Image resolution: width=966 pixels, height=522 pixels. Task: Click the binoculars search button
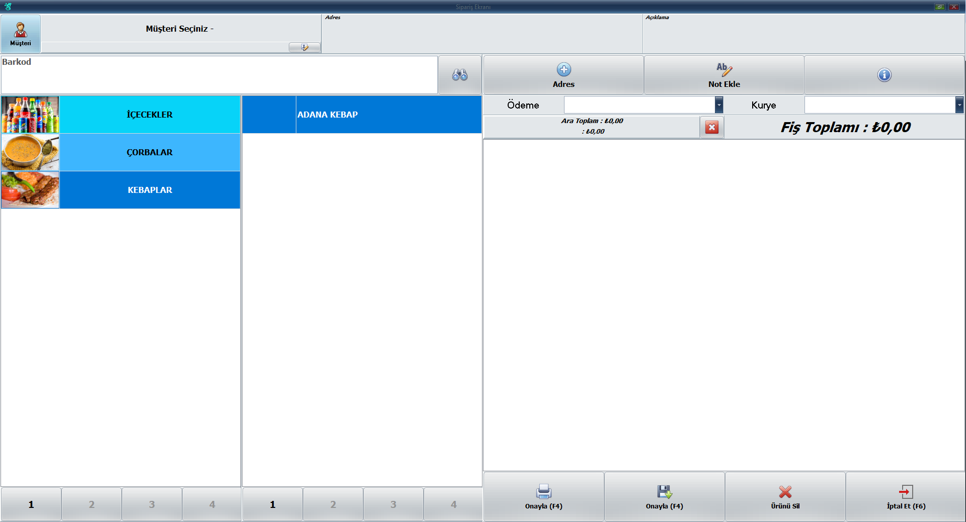[x=460, y=75]
